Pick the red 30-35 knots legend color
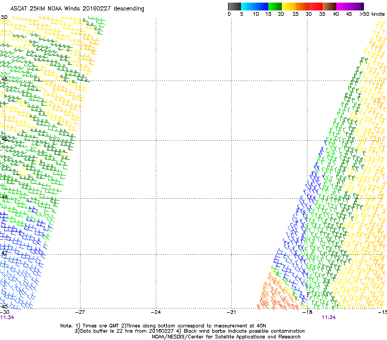This screenshot has height=340, width=387. [x=316, y=6]
